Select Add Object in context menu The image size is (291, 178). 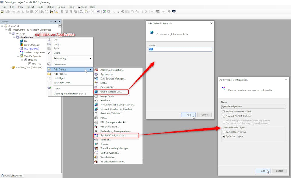pyautogui.click(x=70, y=69)
